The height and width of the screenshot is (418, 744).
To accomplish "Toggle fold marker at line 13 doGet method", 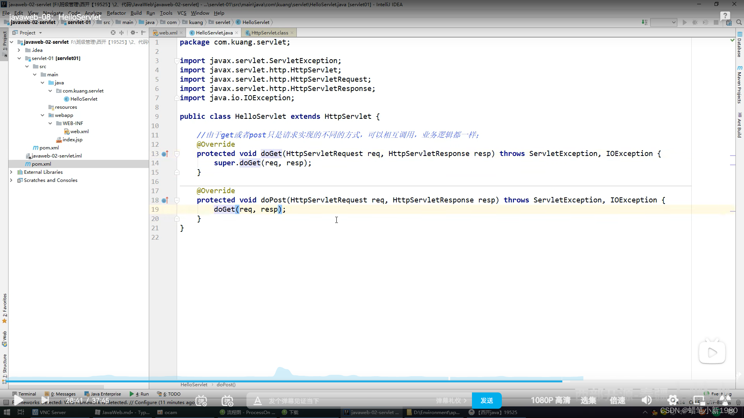I will click(x=177, y=154).
